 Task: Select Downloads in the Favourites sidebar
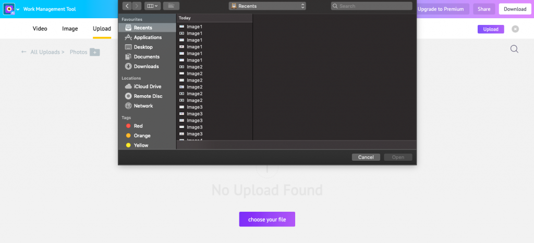click(x=147, y=66)
